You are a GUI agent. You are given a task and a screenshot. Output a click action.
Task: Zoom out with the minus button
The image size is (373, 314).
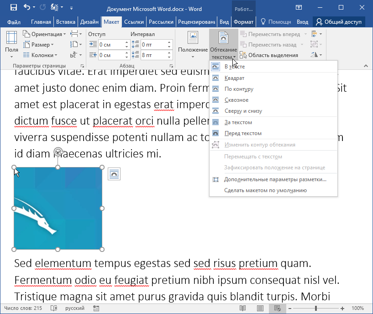click(x=289, y=309)
